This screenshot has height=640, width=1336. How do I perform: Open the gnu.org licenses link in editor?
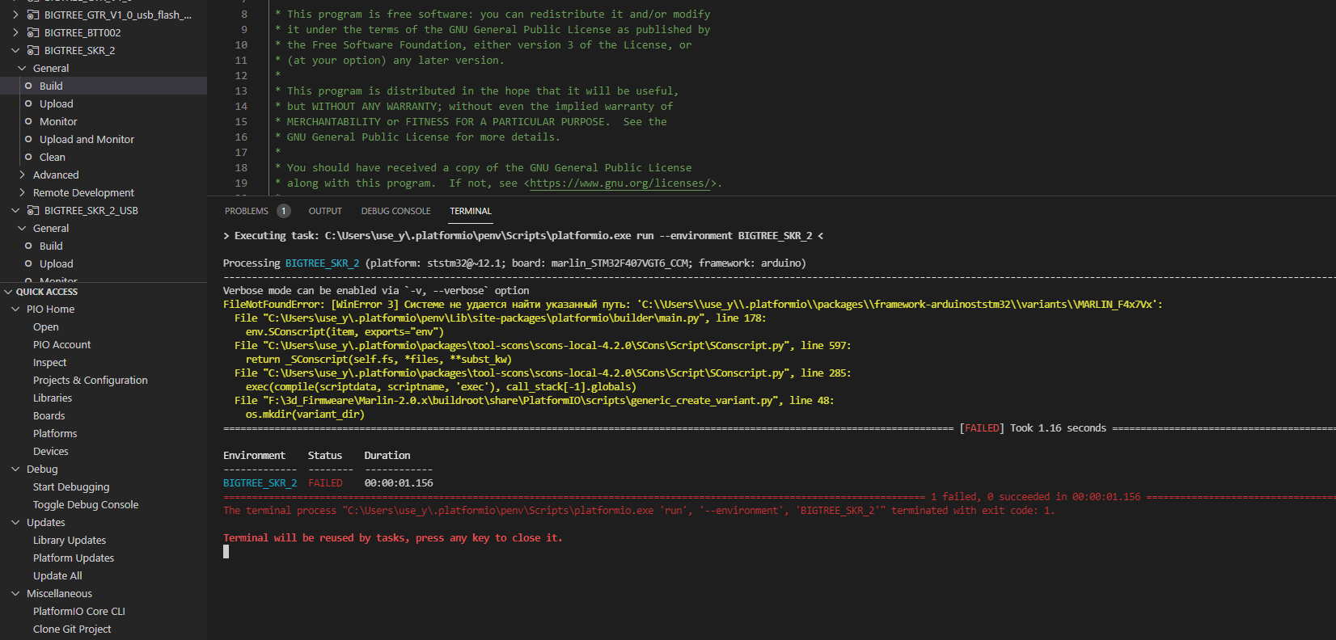coord(620,183)
